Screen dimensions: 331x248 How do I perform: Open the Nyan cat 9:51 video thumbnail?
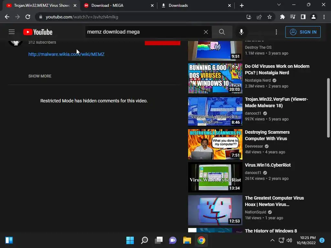[215, 51]
